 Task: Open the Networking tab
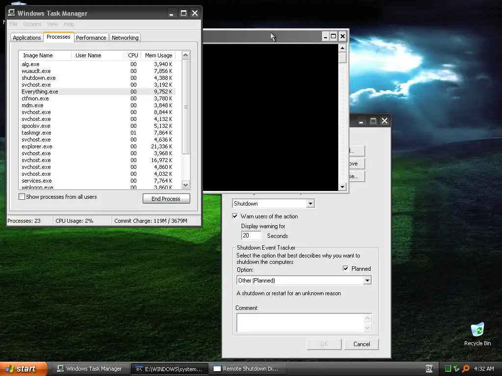[x=125, y=38]
